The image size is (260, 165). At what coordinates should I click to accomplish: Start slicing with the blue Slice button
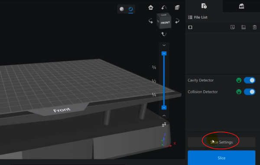click(x=221, y=158)
